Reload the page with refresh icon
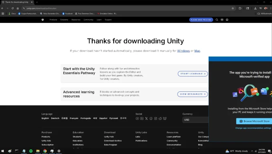 click(12, 8)
